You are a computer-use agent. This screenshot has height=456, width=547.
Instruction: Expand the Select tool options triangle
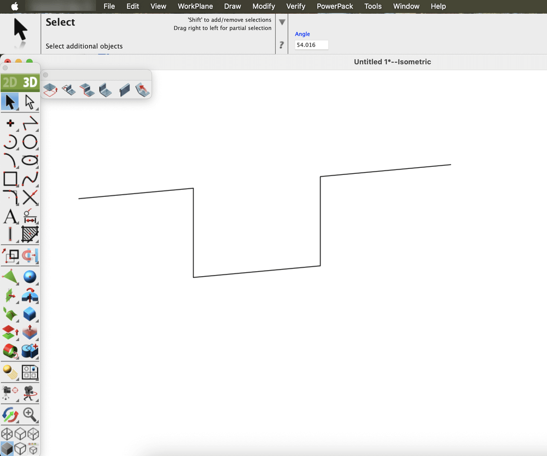coord(282,22)
